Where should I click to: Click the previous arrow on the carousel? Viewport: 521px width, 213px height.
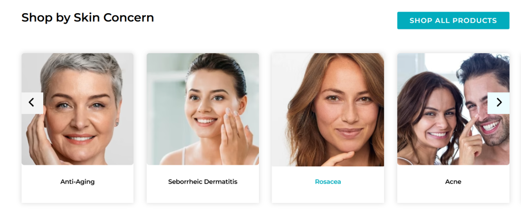tap(32, 103)
